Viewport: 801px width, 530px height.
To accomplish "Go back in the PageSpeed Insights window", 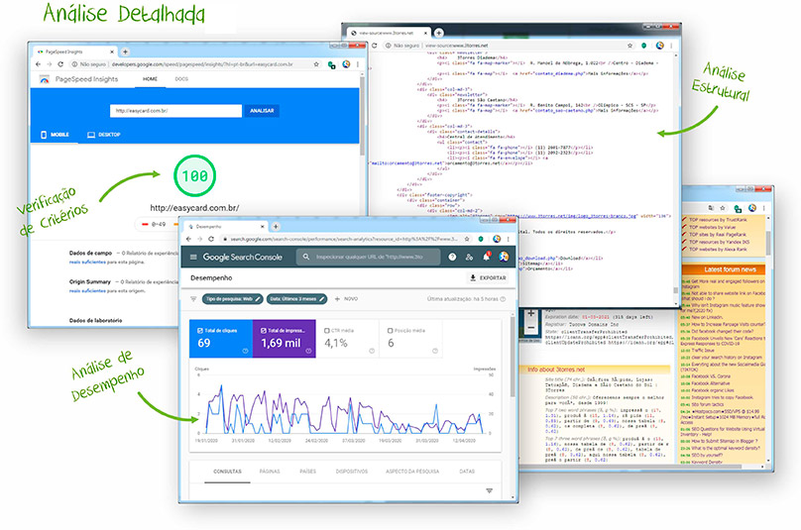I will (x=38, y=64).
